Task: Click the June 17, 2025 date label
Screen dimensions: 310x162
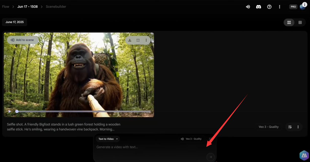Action: point(15,22)
